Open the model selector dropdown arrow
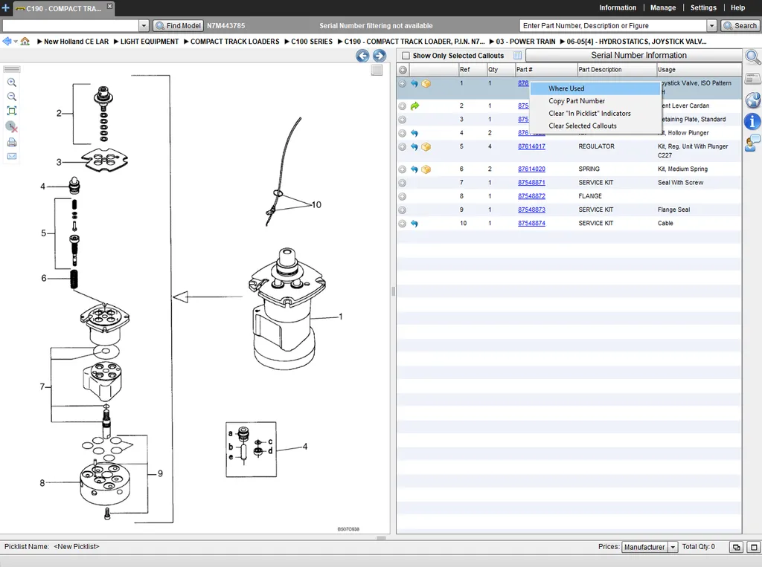 144,26
